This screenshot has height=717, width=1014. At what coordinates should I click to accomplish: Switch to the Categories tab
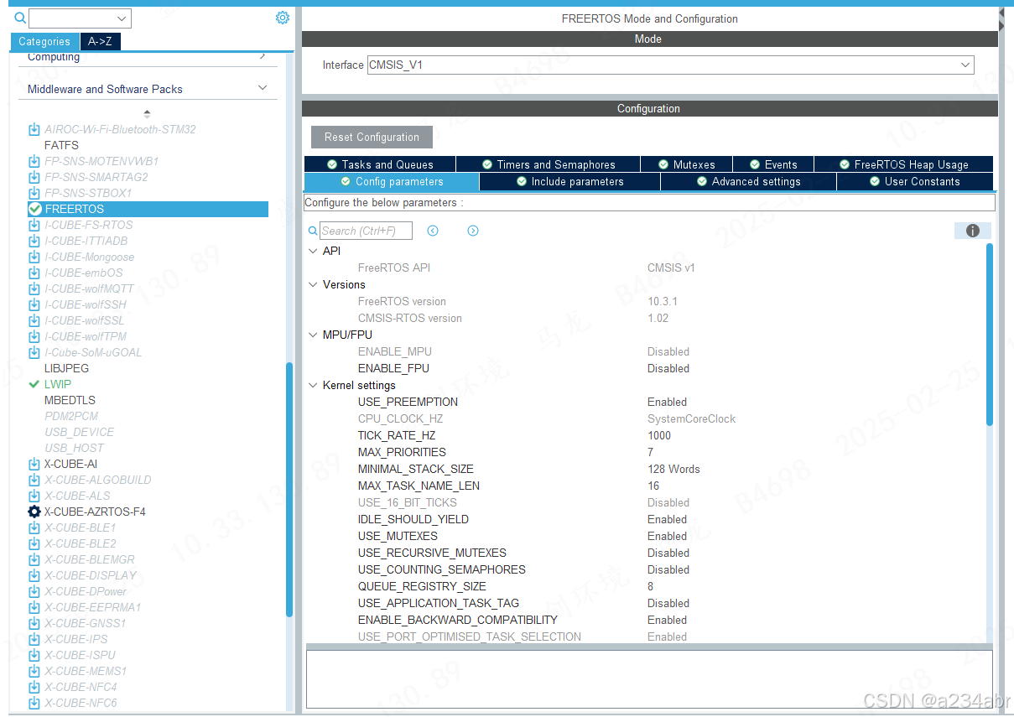(44, 41)
